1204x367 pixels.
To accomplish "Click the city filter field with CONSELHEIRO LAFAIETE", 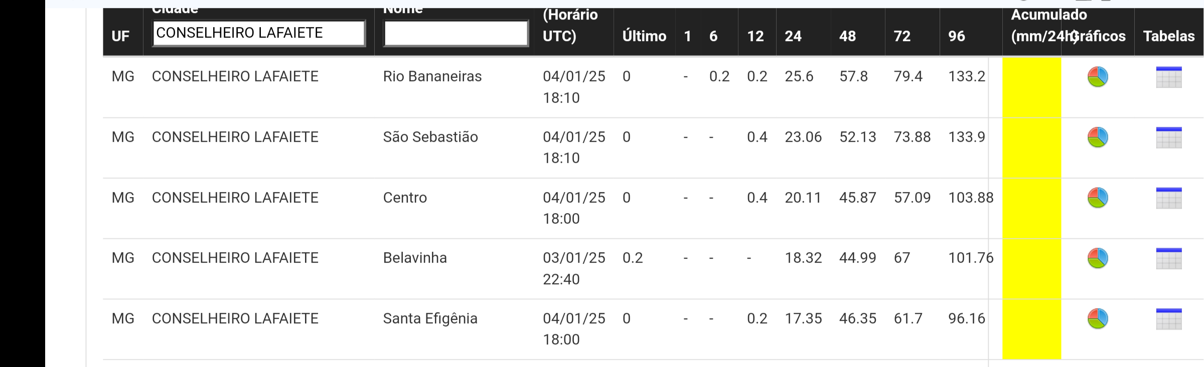I will pyautogui.click(x=259, y=33).
